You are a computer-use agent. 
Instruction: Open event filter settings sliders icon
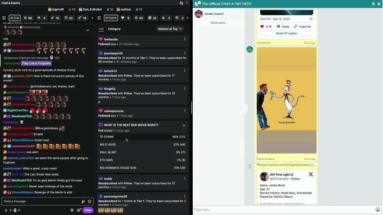[x=99, y=18]
